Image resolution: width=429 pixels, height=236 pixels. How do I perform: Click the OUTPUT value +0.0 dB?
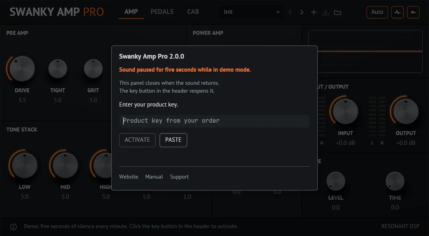406,143
